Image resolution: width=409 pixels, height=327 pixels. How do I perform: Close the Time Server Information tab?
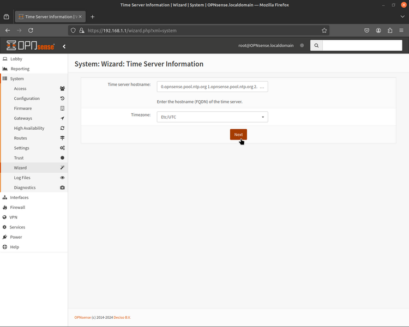80,17
